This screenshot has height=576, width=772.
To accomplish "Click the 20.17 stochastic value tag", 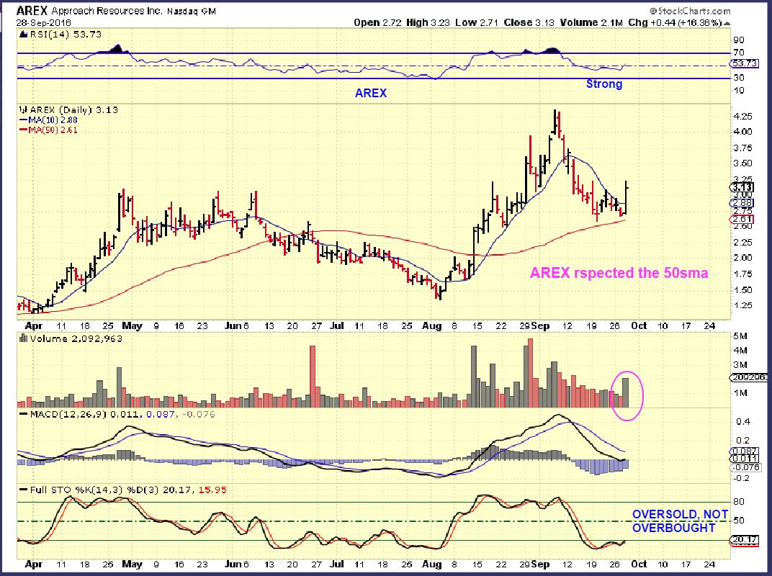I will click(744, 540).
